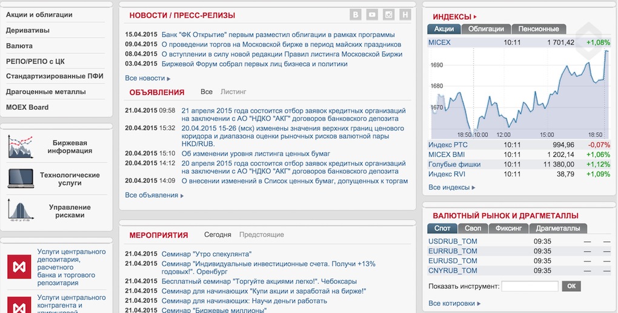Open USDRUB_TOM quote

tap(453, 242)
